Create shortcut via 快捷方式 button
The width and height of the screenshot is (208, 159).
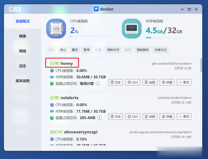pos(161,50)
